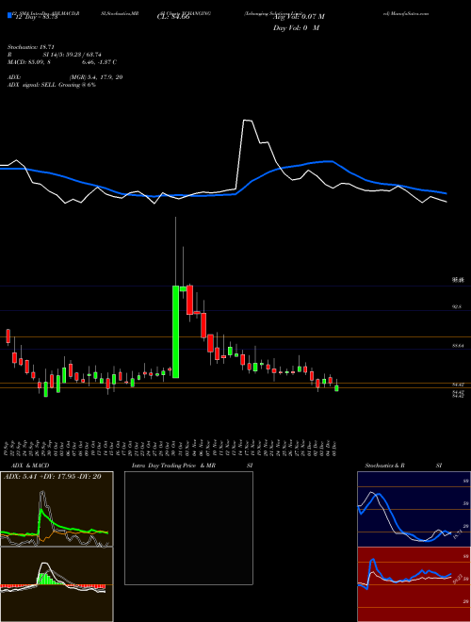
Task: Click the "Avg Vol: 0.07 M" text
Action: 299,17
